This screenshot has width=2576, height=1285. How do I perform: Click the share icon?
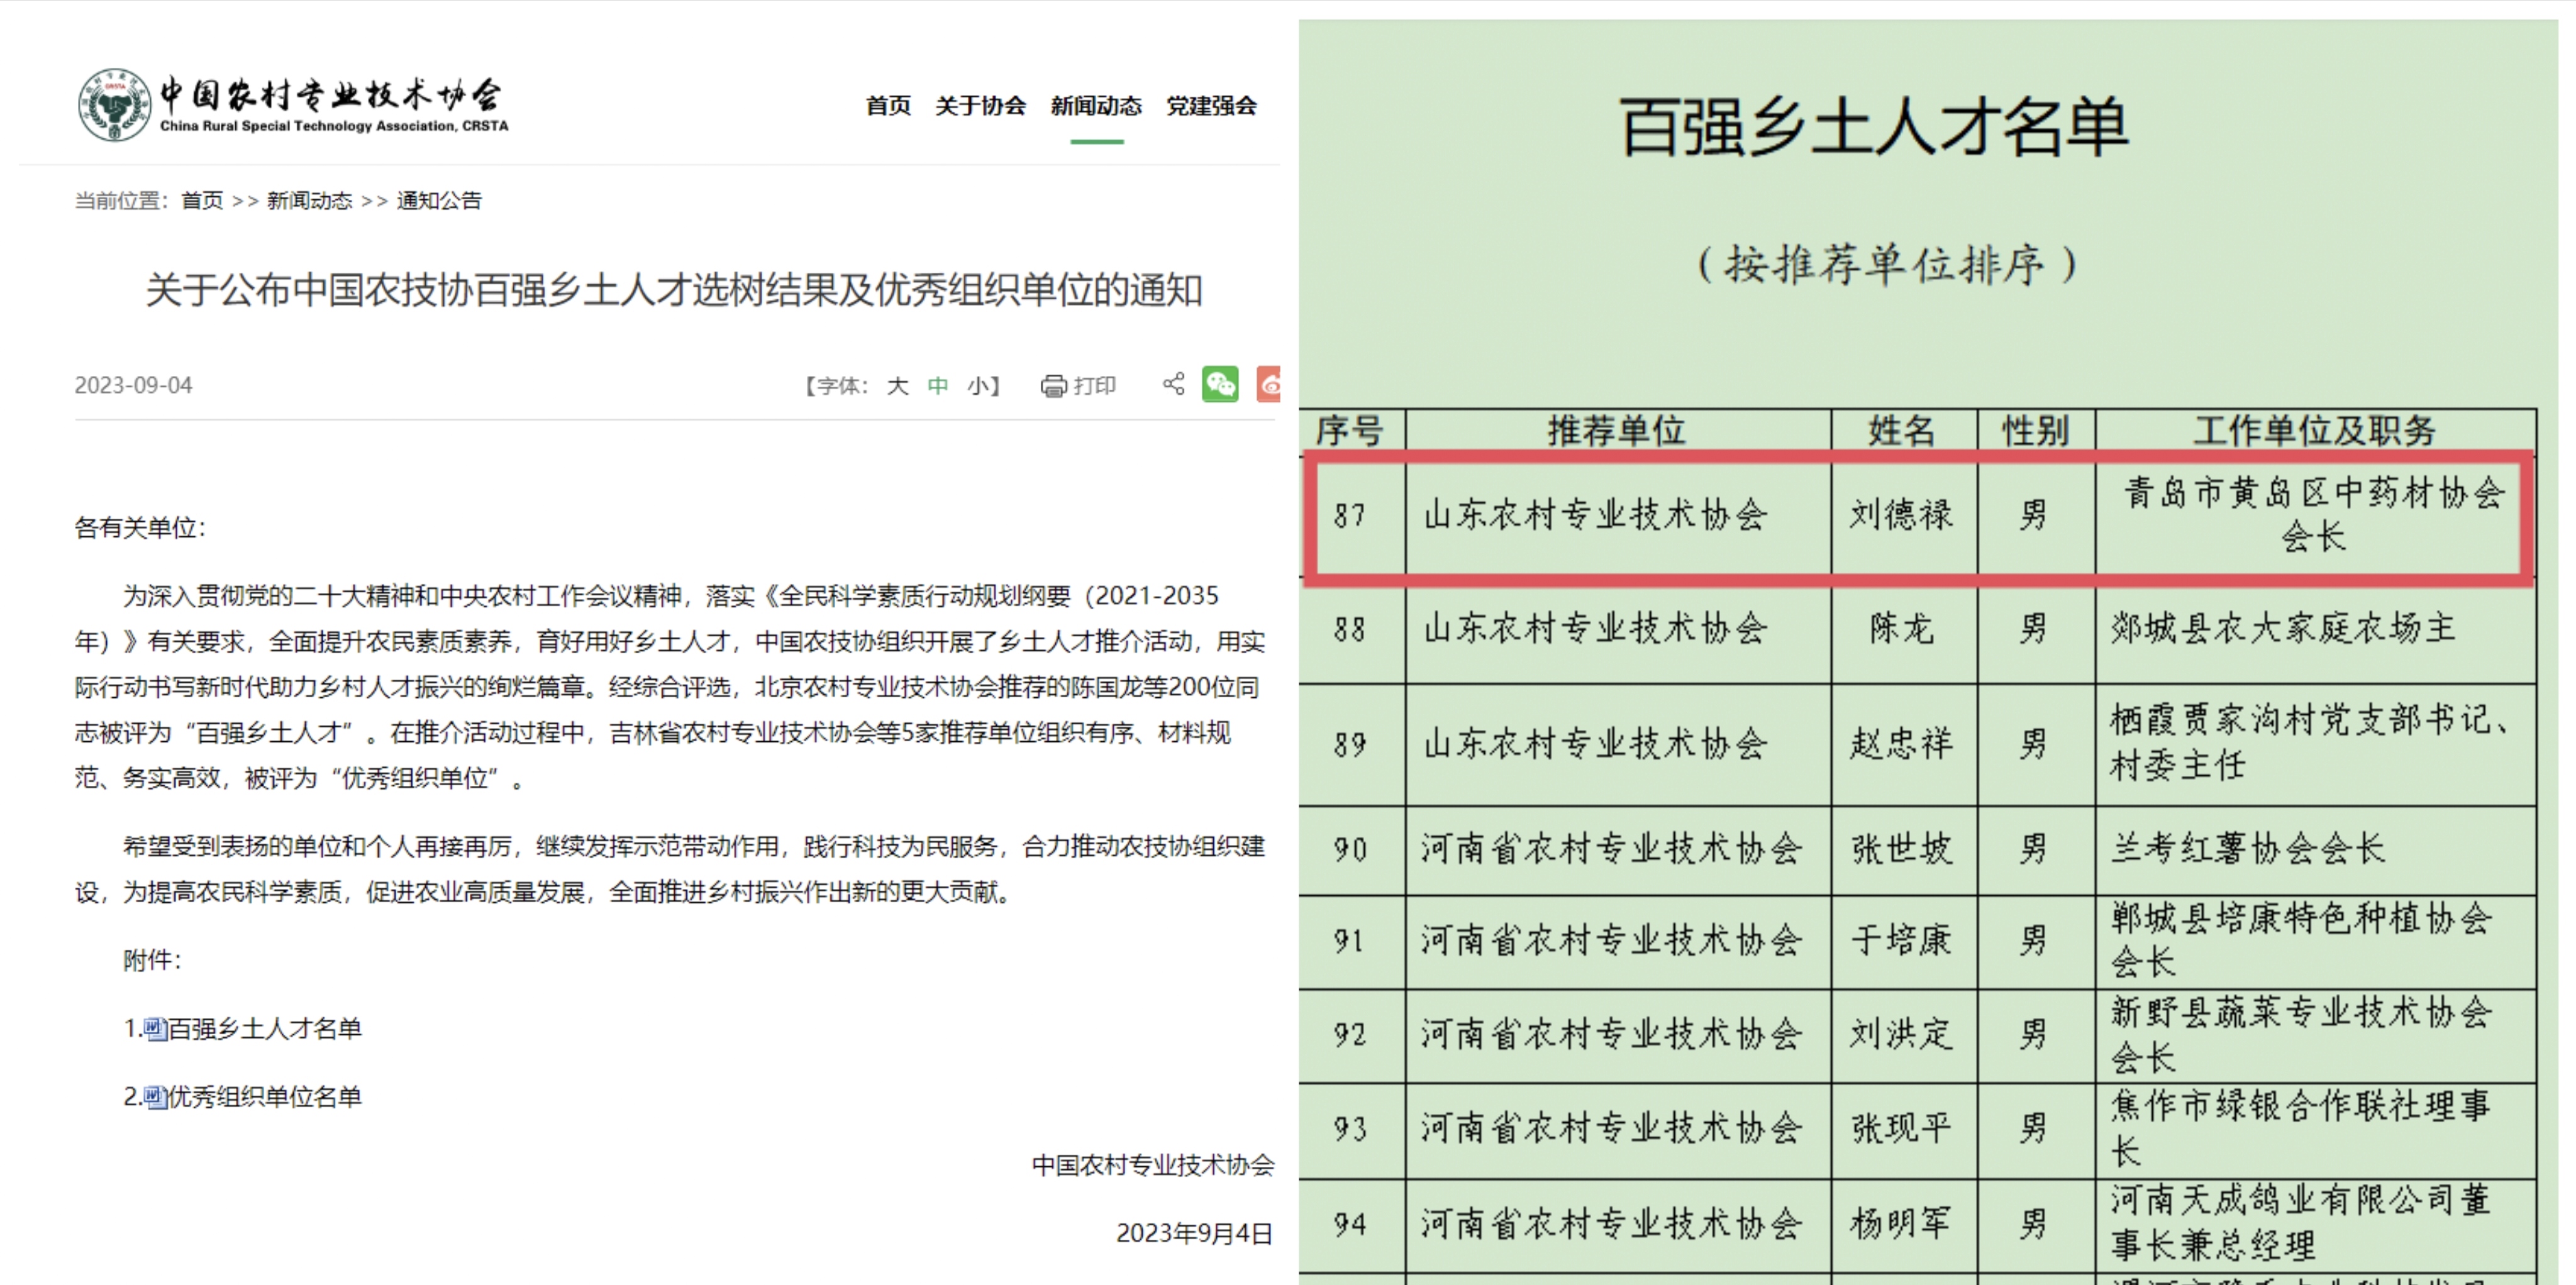(1174, 384)
